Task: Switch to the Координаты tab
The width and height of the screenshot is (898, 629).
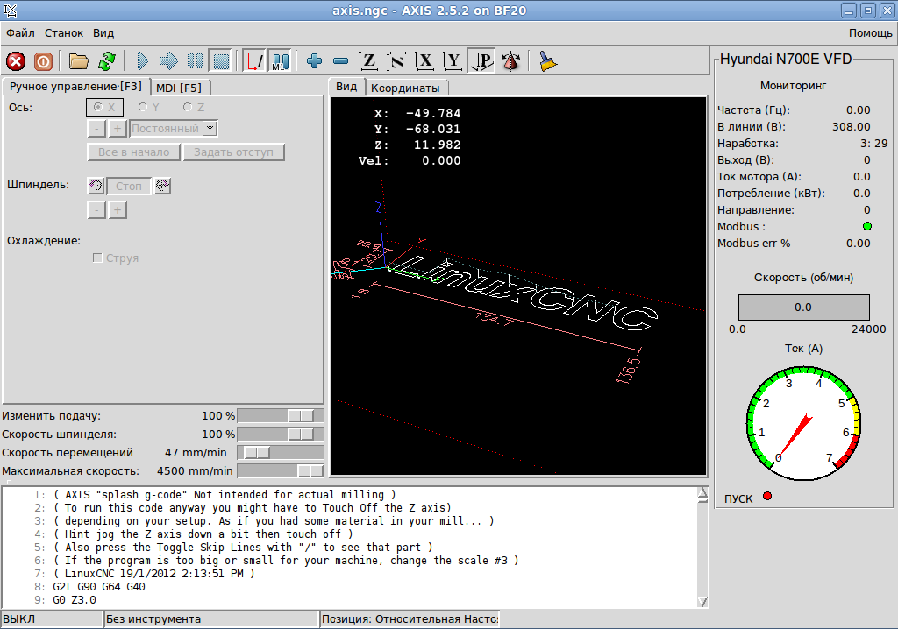Action: click(404, 88)
